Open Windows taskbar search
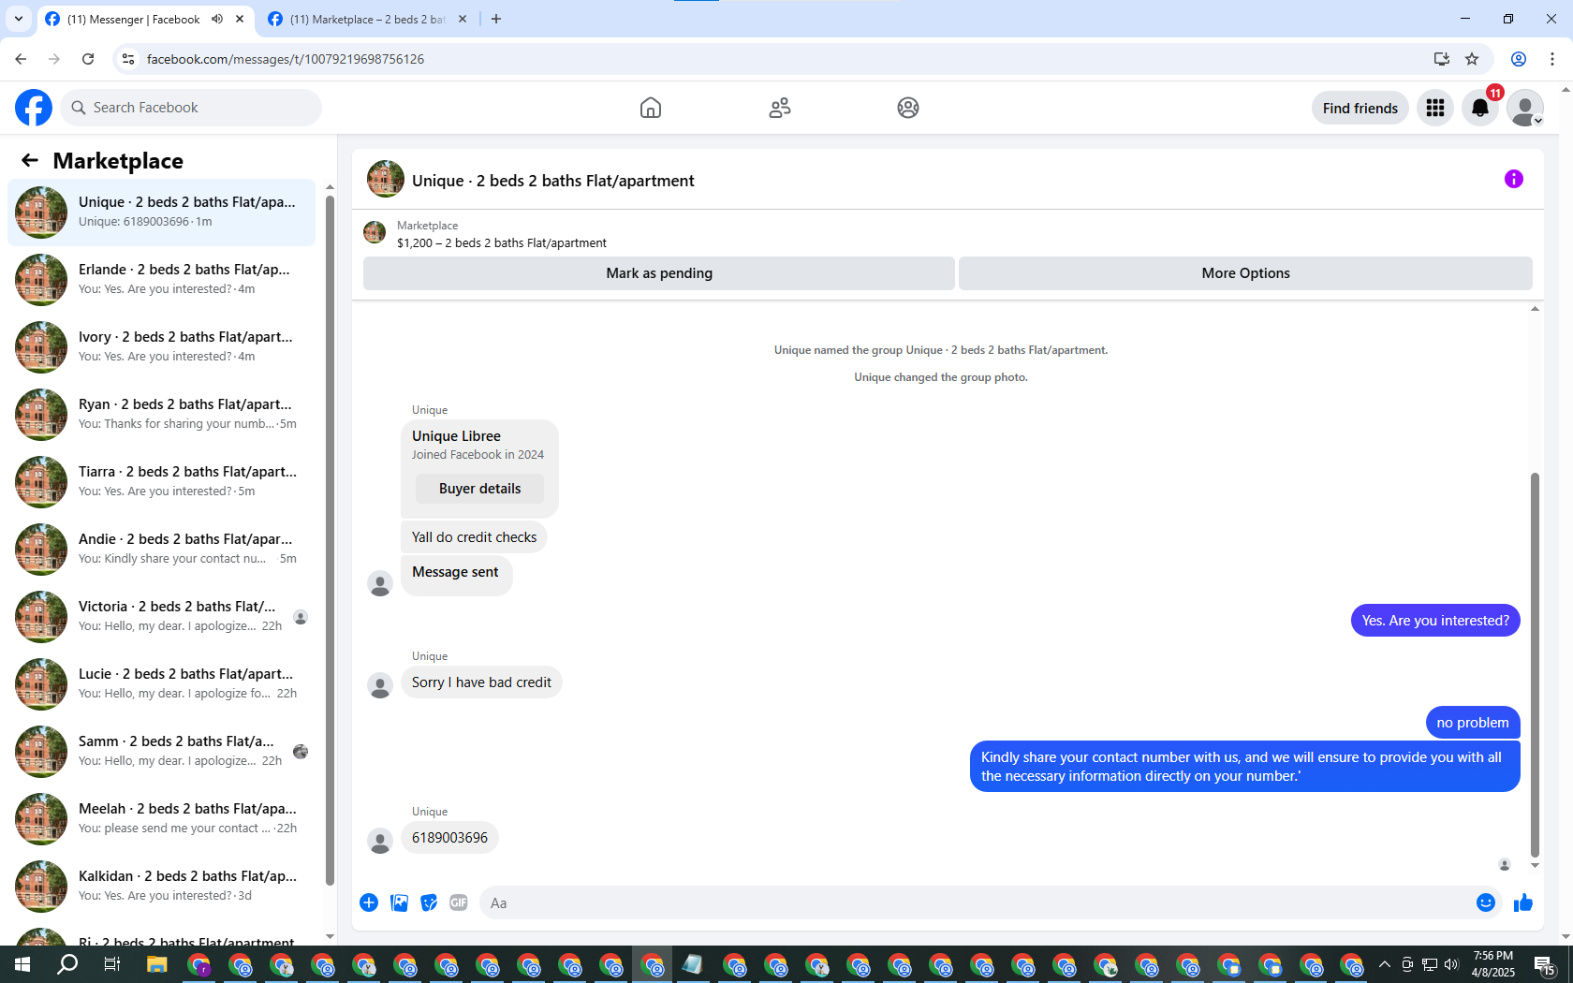 coord(67,964)
